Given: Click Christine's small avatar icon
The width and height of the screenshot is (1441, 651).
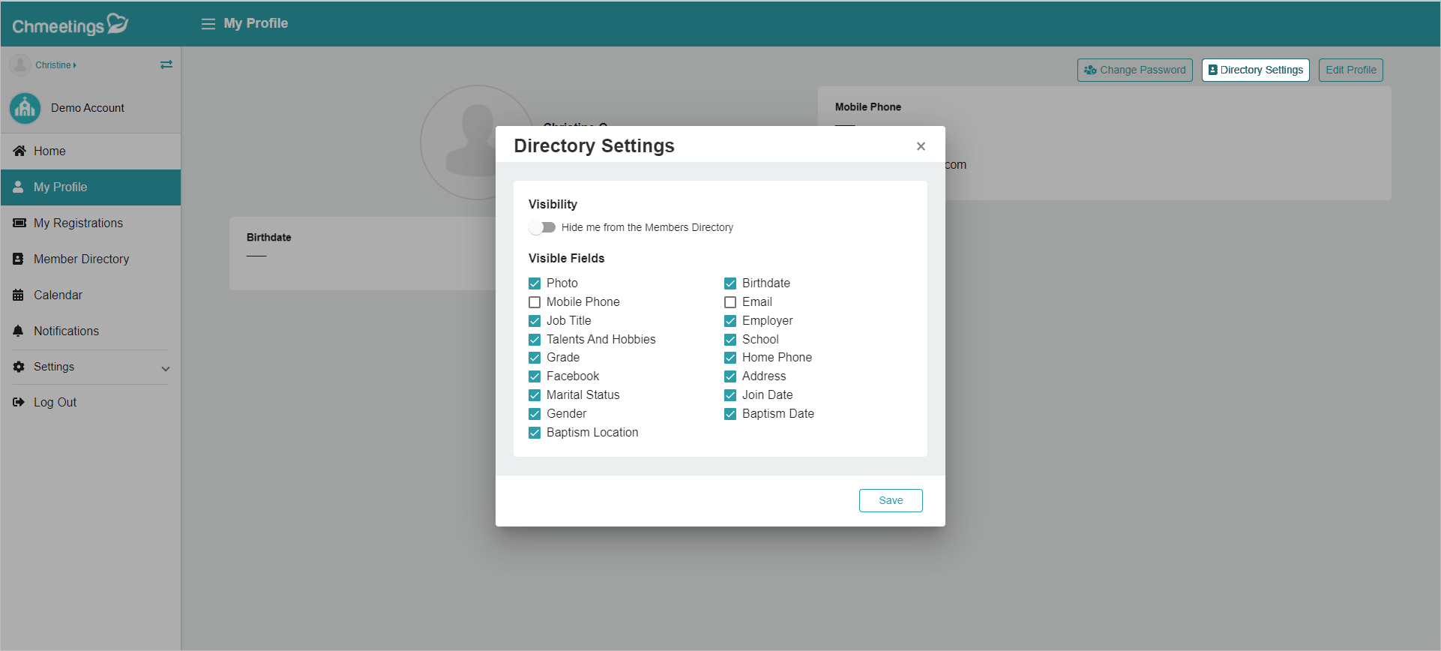Looking at the screenshot, I should [20, 65].
